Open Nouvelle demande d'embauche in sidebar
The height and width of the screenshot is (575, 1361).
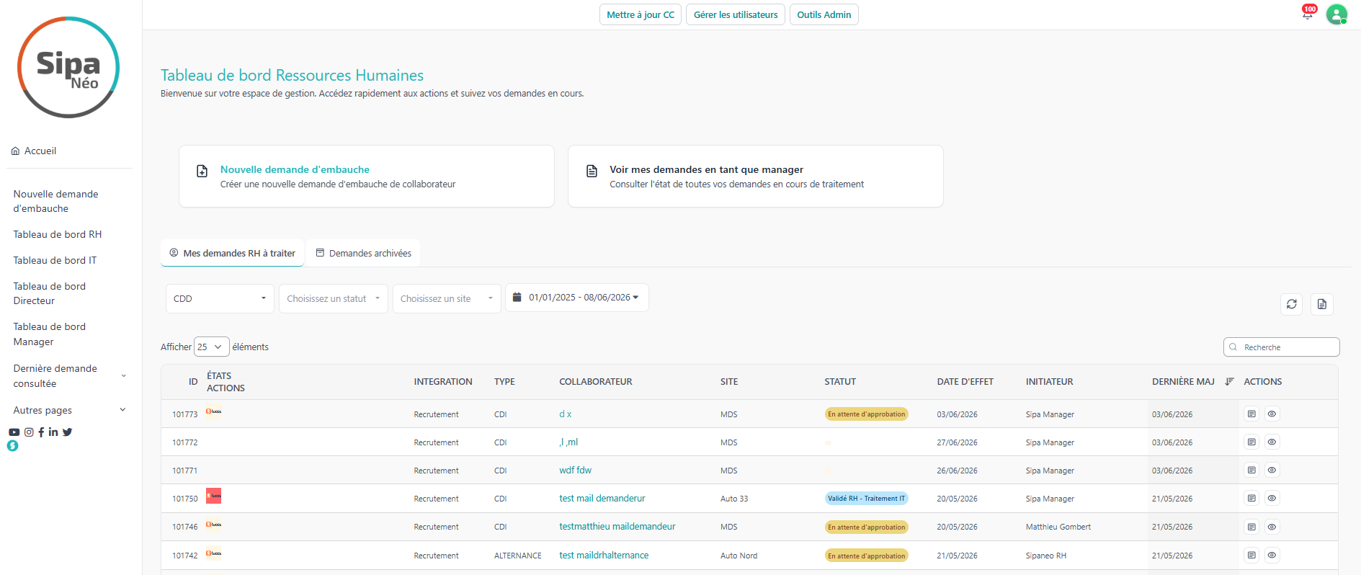(55, 201)
